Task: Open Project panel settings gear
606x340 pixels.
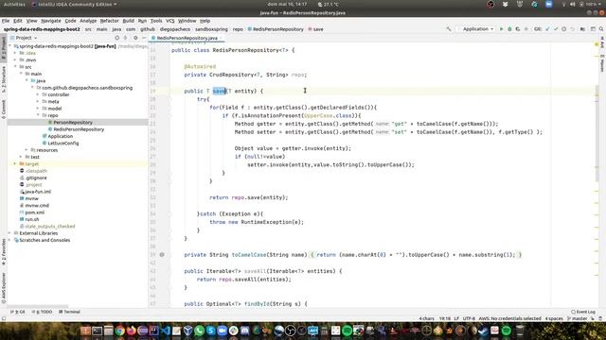Action: coord(135,38)
